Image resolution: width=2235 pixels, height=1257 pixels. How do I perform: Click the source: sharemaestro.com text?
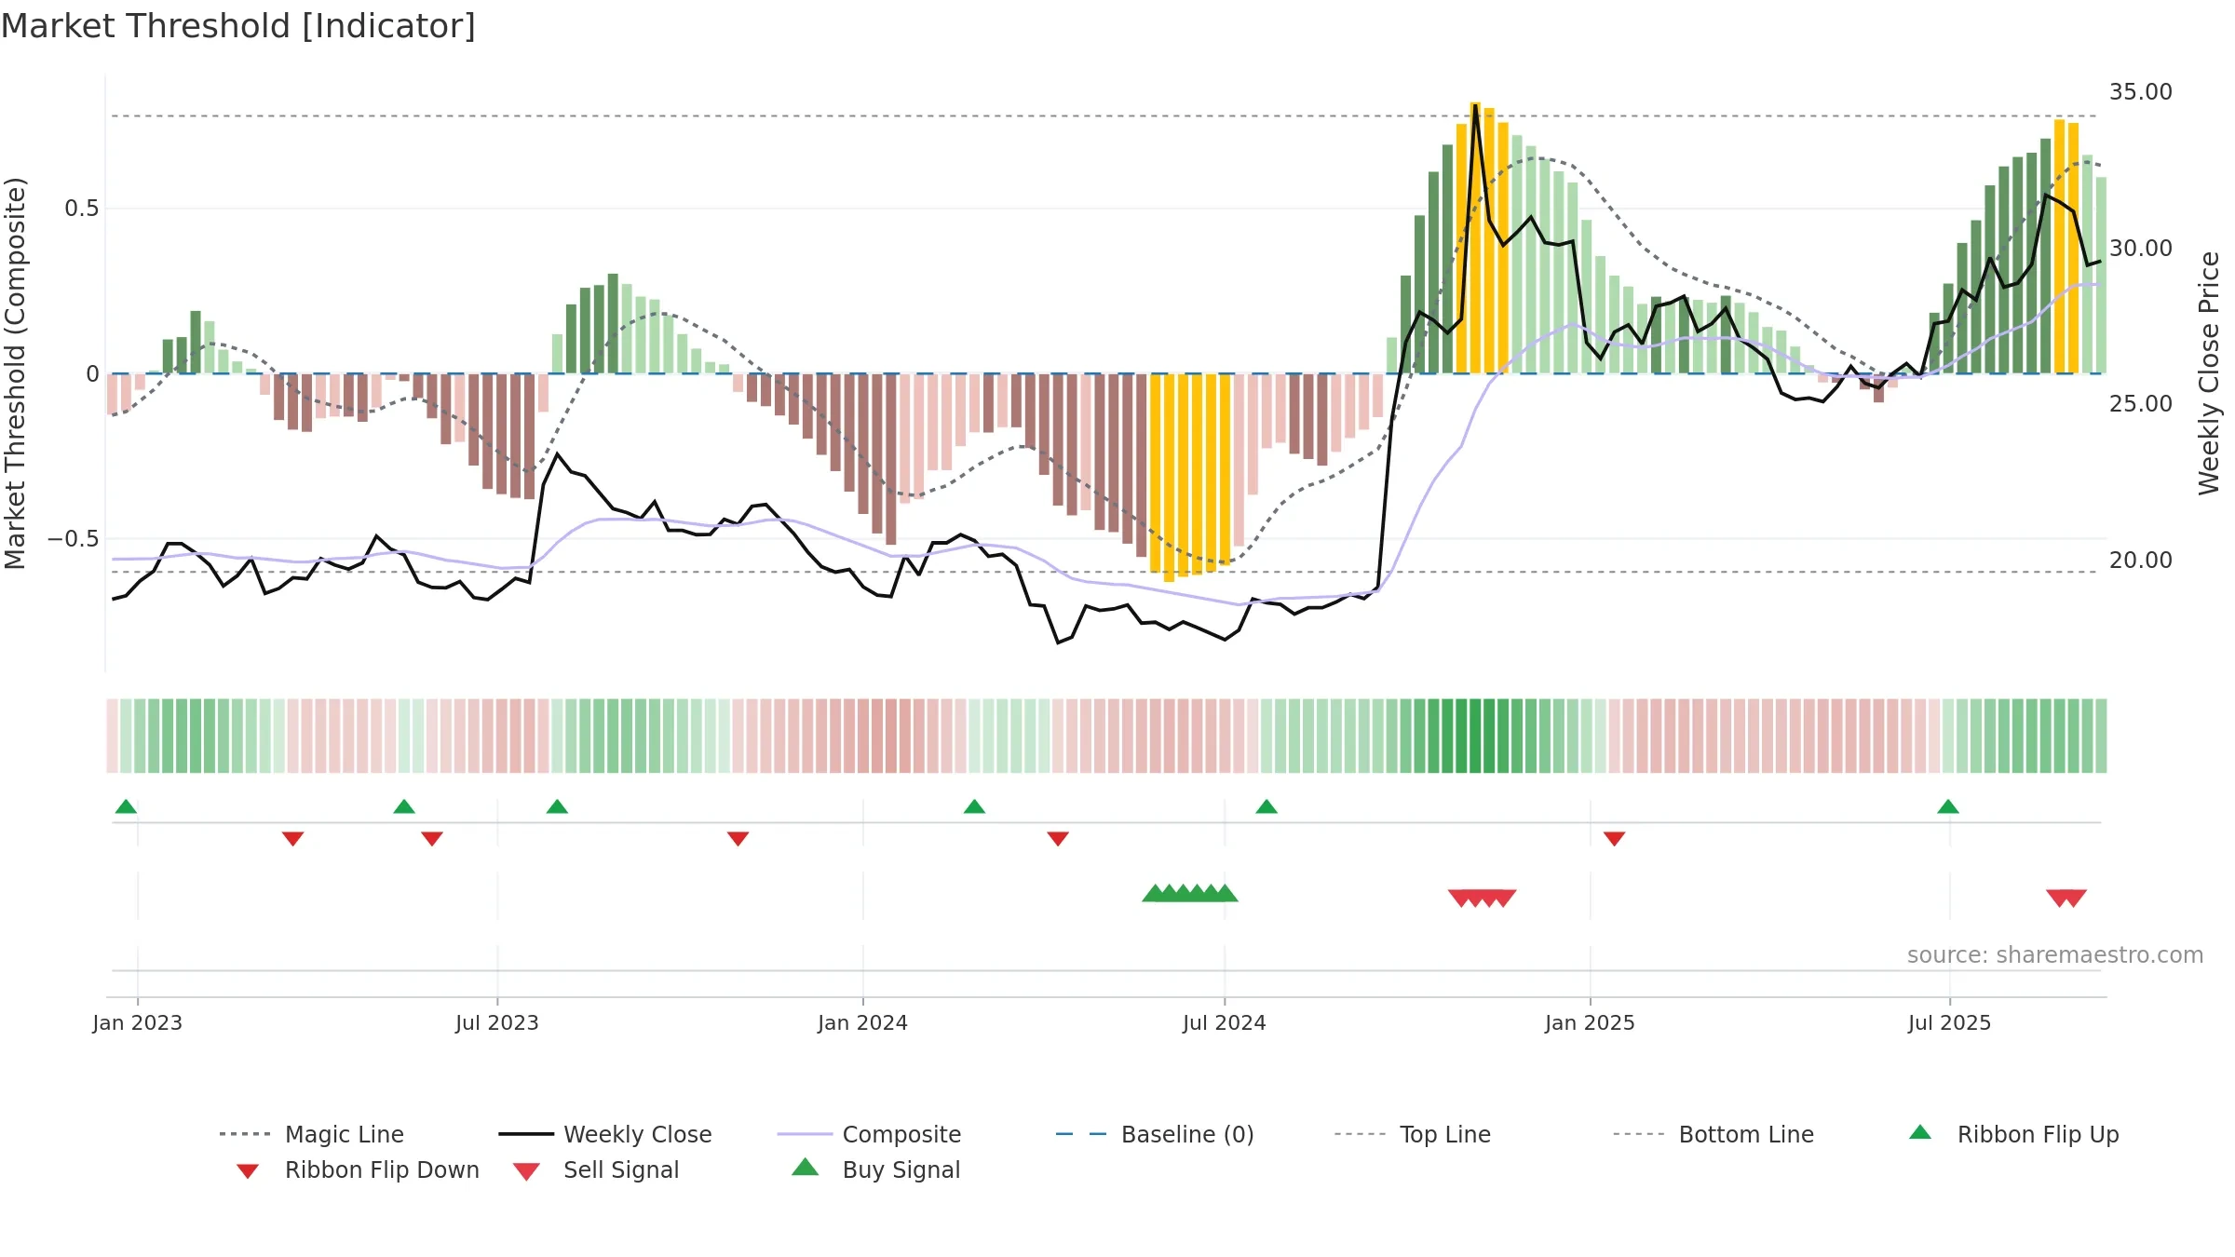tap(2054, 955)
